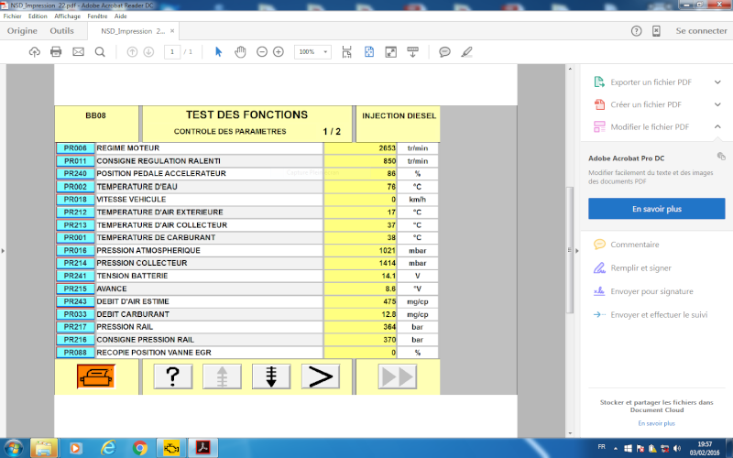Viewport: 733px width, 458px height.
Task: Click the fit width scrolling icon
Action: [347, 52]
